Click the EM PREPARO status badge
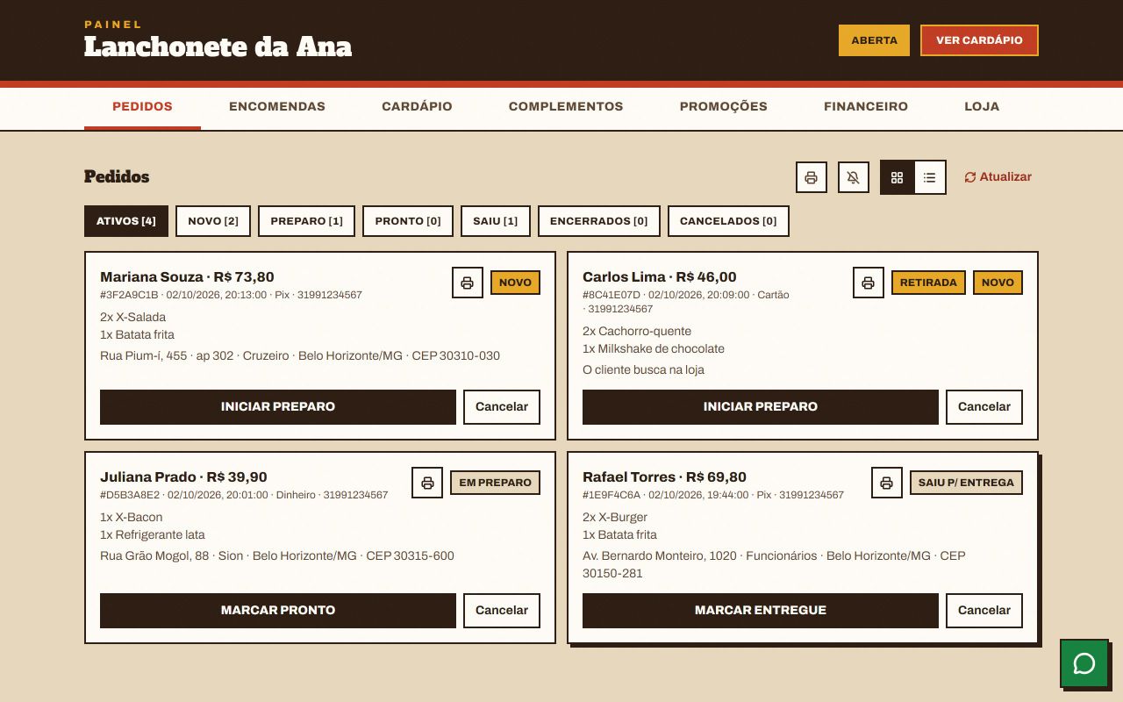This screenshot has width=1123, height=702. pos(495,483)
